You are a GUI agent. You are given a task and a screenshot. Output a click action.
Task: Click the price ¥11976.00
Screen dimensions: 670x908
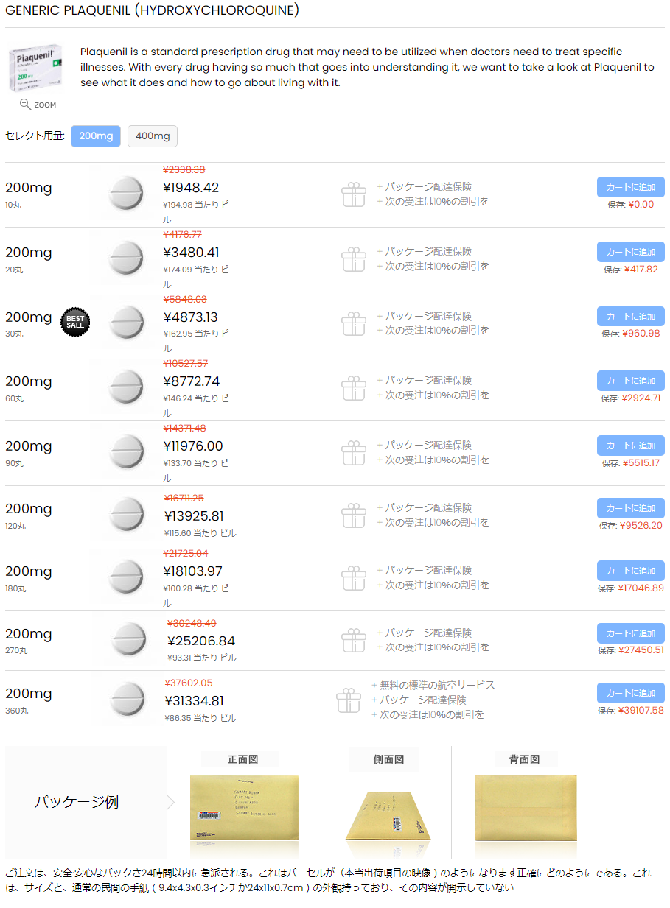(x=193, y=446)
